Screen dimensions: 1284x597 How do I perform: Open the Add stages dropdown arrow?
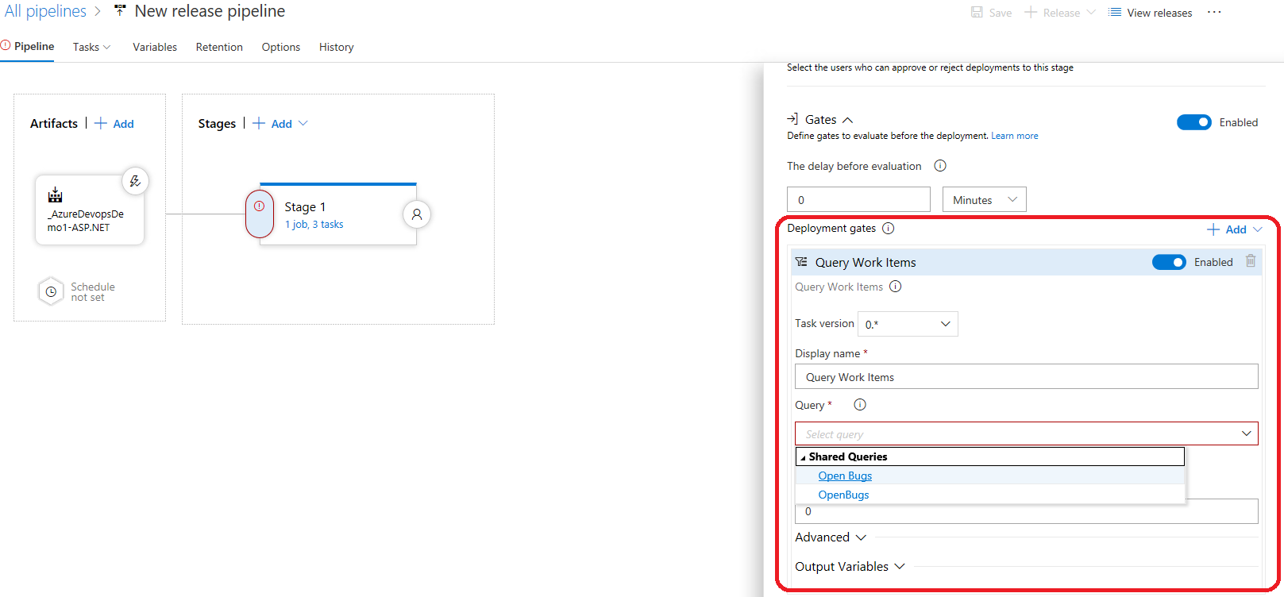303,124
